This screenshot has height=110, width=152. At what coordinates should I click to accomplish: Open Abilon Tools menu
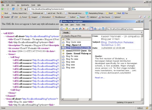78,25
